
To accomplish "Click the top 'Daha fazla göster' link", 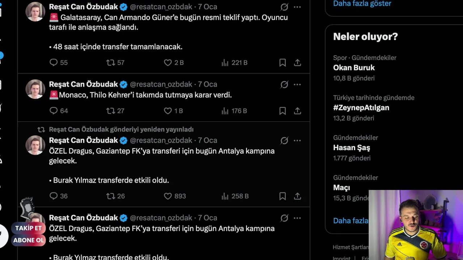I will pyautogui.click(x=362, y=4).
